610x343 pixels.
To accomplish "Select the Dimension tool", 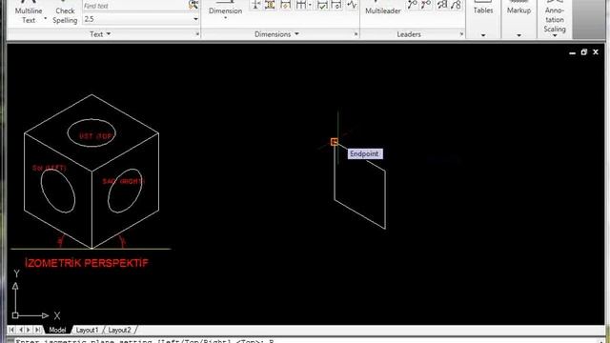I will tap(225, 8).
